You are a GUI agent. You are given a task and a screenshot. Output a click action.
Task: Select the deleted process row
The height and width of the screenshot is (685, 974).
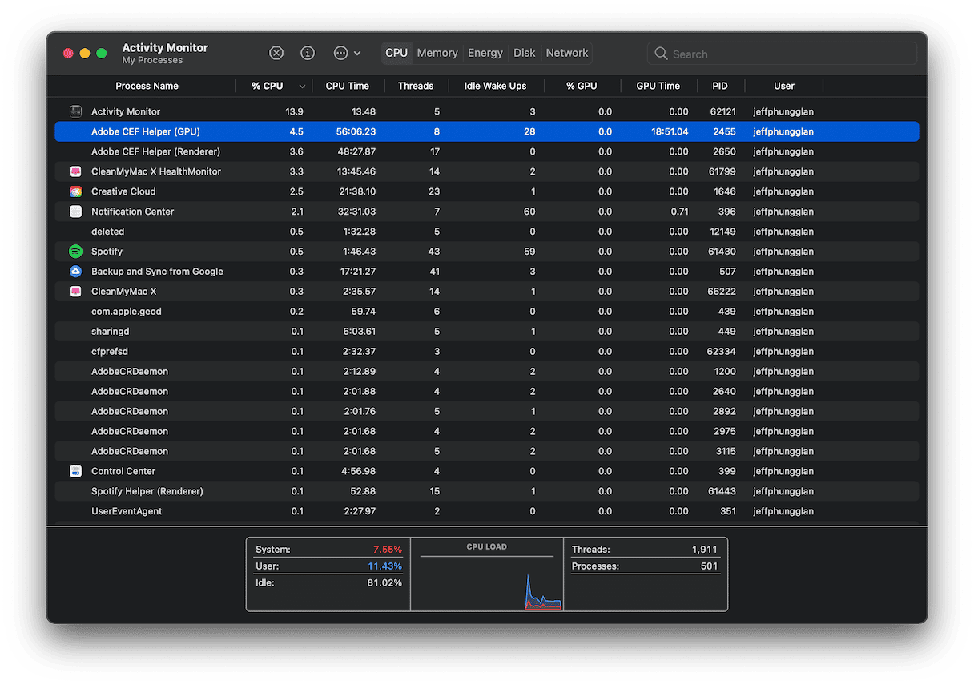tap(487, 232)
